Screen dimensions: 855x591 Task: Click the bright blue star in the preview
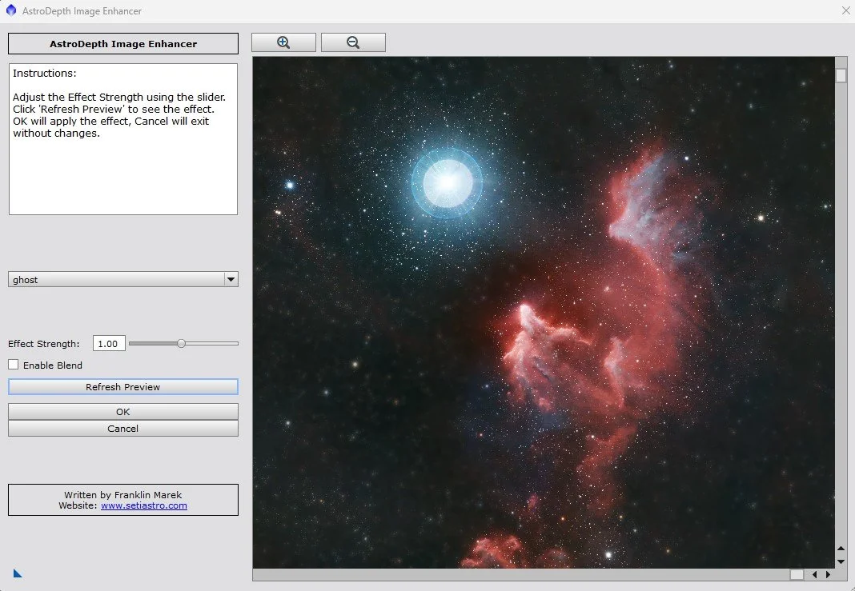click(x=446, y=182)
